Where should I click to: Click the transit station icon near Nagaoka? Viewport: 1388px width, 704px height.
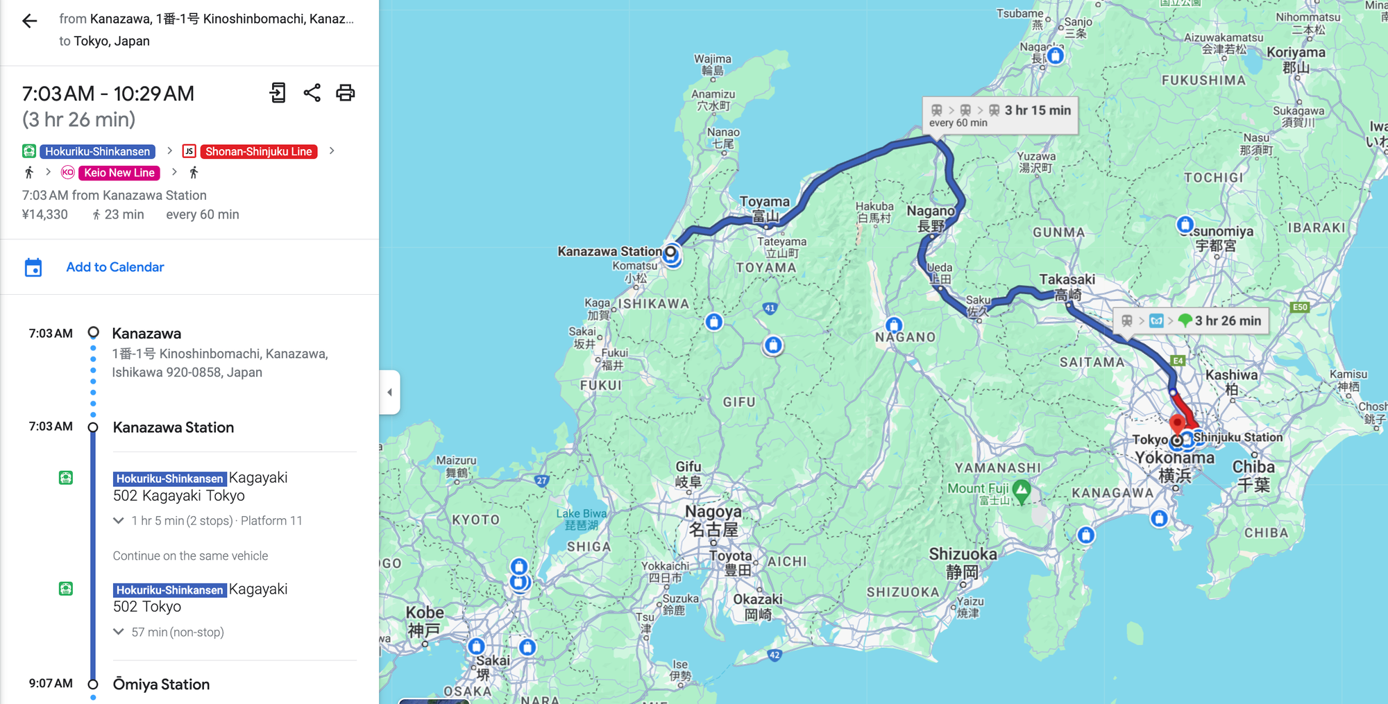1056,55
